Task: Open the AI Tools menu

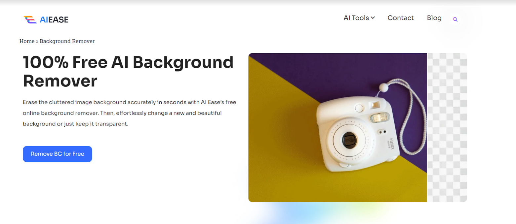Action: click(x=359, y=18)
